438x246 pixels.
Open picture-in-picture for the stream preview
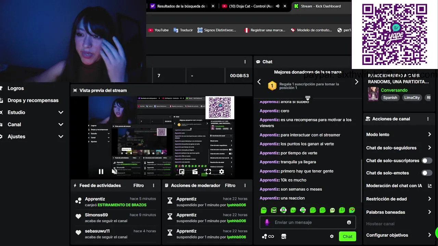pos(182,172)
